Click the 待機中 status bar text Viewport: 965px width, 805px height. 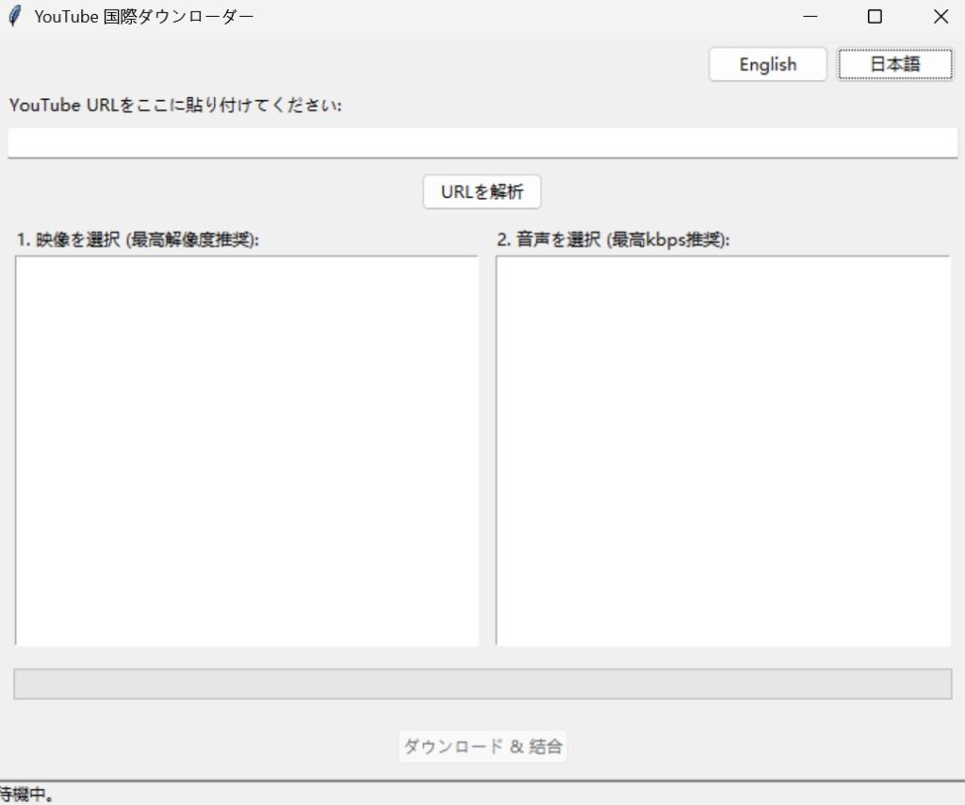(x=26, y=795)
